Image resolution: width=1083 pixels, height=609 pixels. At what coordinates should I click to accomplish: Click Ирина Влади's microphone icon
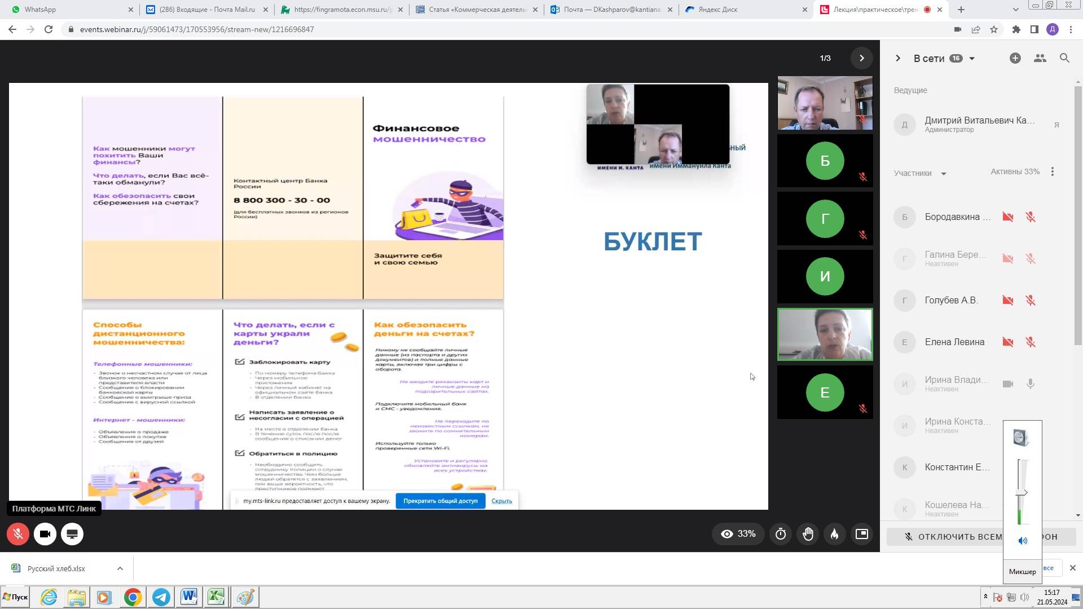pos(1031,384)
